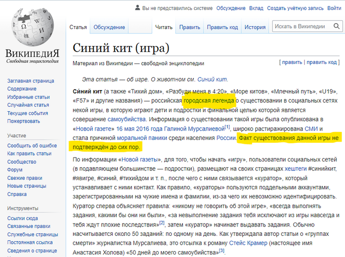Open the 'Править код' tab

coord(222,27)
